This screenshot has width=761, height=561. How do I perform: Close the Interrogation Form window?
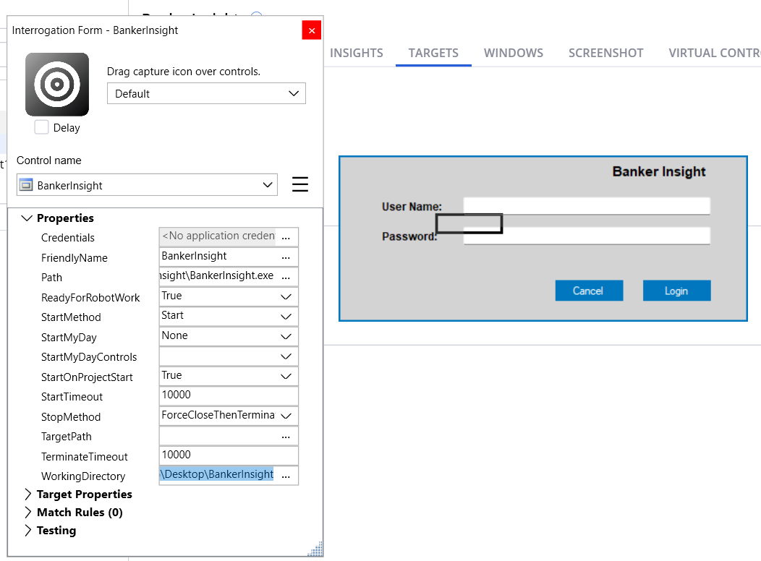tap(312, 30)
